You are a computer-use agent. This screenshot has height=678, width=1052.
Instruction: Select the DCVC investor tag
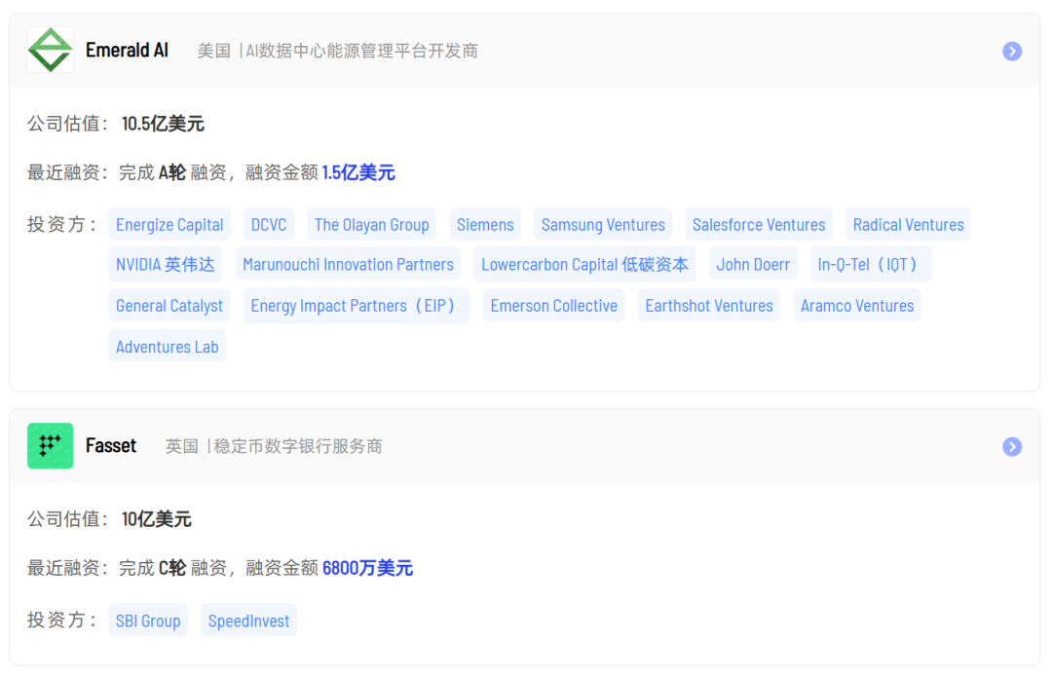click(269, 225)
